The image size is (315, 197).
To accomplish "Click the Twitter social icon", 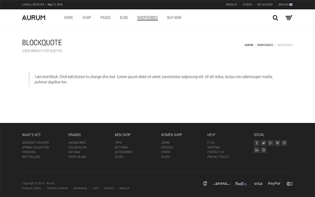I will 264,143.
